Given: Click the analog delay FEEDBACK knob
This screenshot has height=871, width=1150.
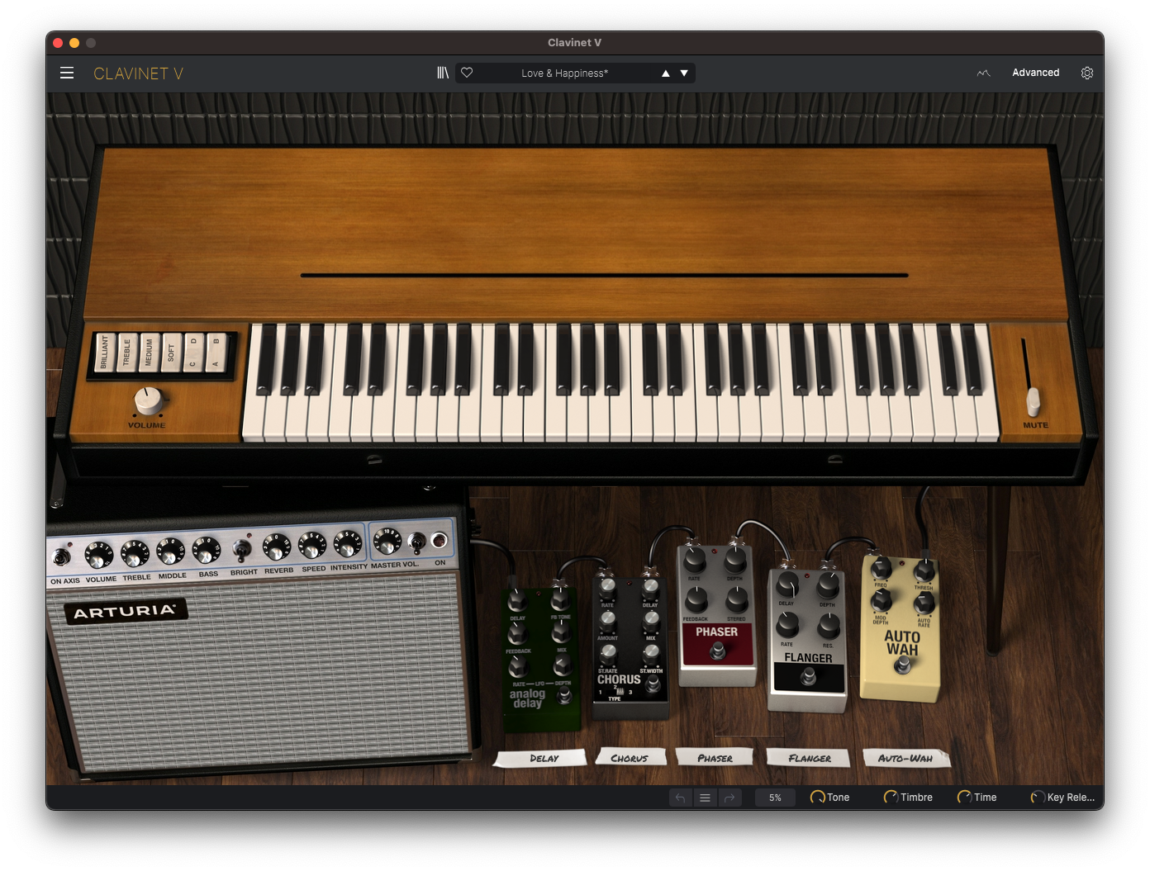Looking at the screenshot, I should (518, 634).
